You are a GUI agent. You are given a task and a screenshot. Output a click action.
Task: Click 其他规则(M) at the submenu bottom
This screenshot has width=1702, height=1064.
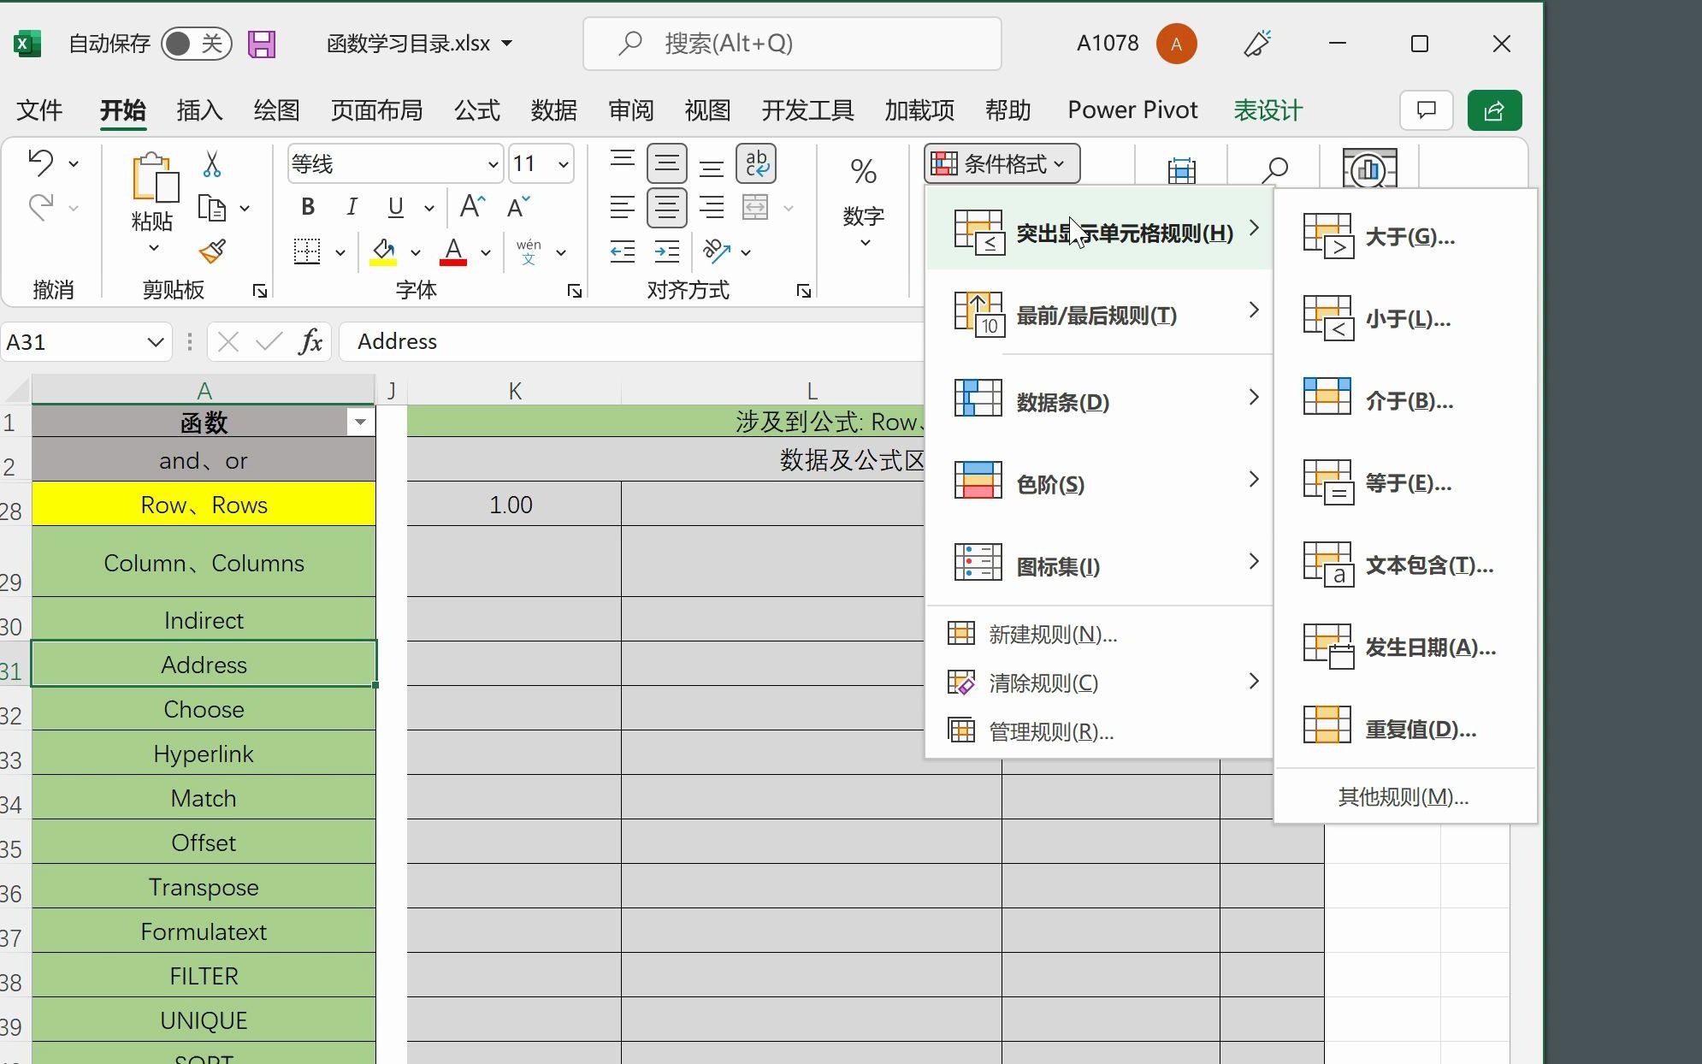(x=1403, y=797)
